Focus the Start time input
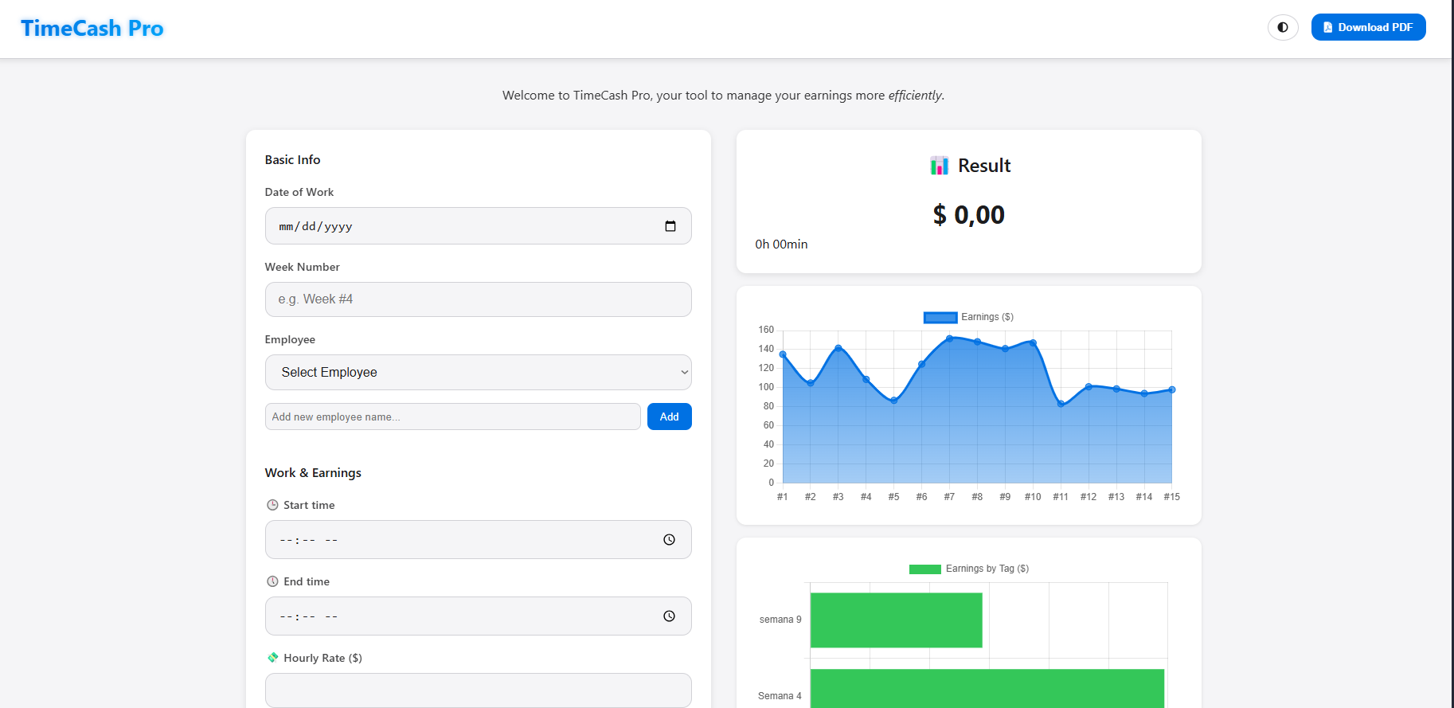 [478, 540]
